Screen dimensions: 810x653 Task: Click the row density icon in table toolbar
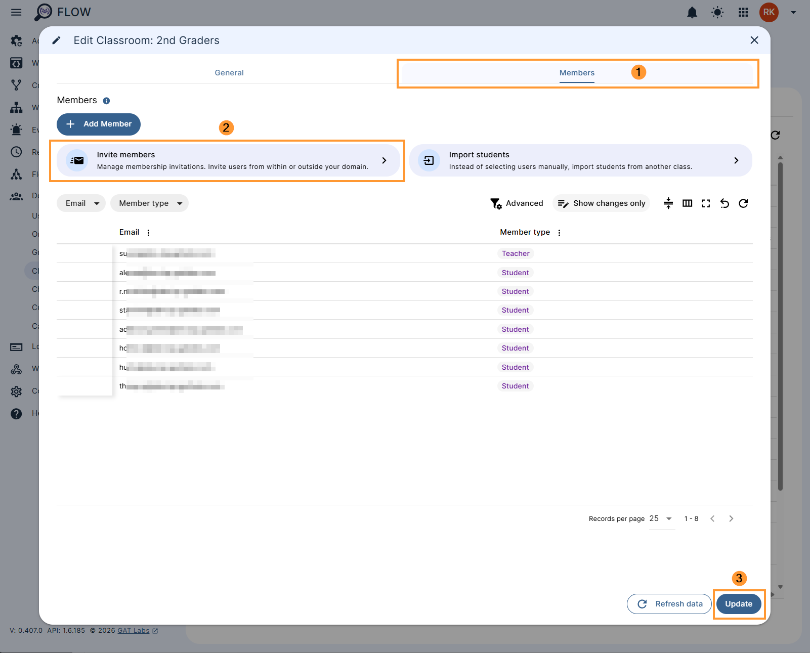click(x=668, y=203)
